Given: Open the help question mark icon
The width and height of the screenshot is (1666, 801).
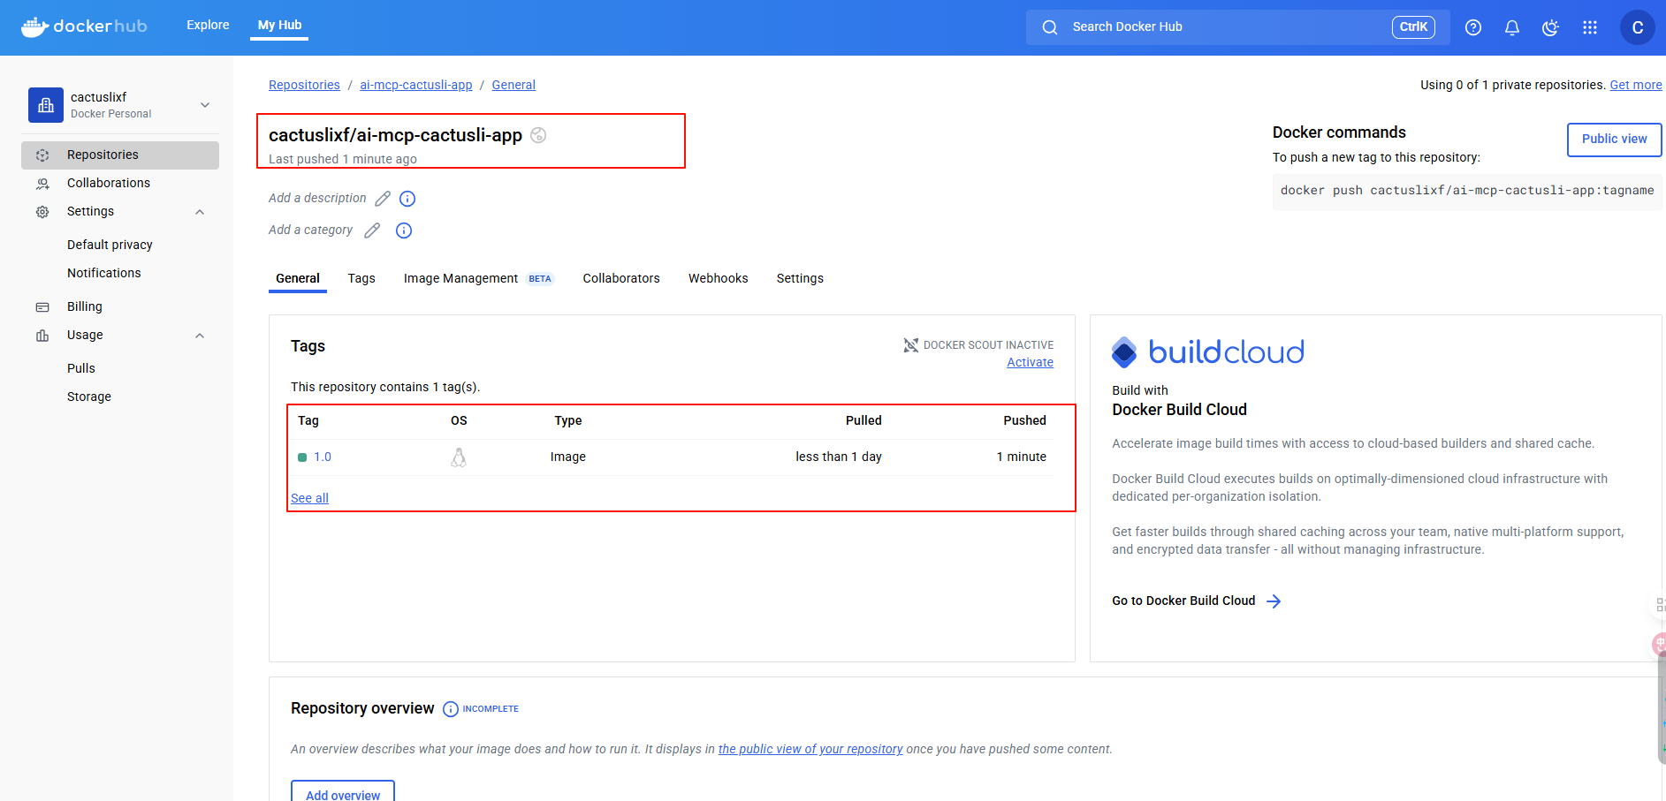Looking at the screenshot, I should pyautogui.click(x=1473, y=27).
